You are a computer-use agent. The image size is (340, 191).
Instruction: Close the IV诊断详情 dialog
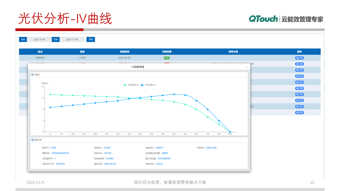pyautogui.click(x=246, y=67)
